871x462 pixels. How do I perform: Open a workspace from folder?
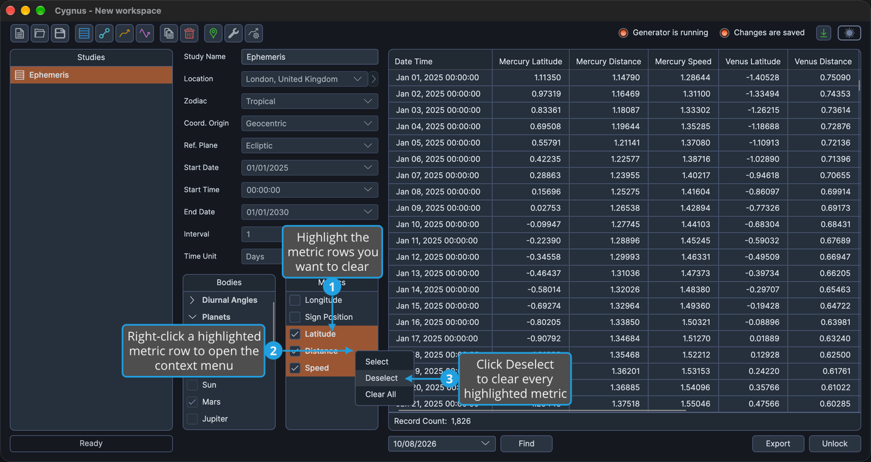click(40, 33)
